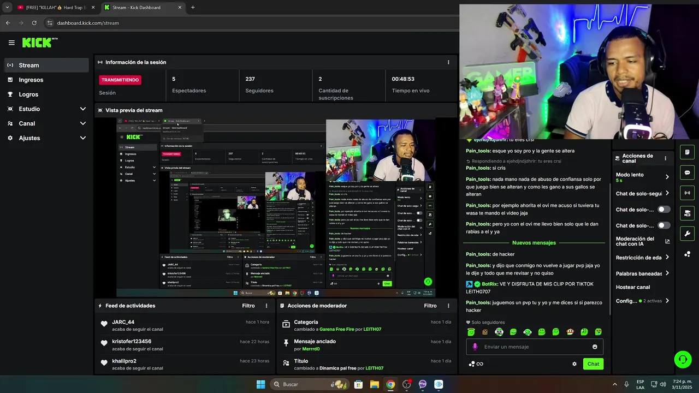Image resolution: width=699 pixels, height=393 pixels.
Task: Open the Stream sidebar section
Action: 46,65
